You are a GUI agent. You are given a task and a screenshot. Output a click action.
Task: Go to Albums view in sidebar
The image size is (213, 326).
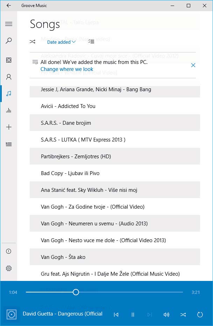8,60
